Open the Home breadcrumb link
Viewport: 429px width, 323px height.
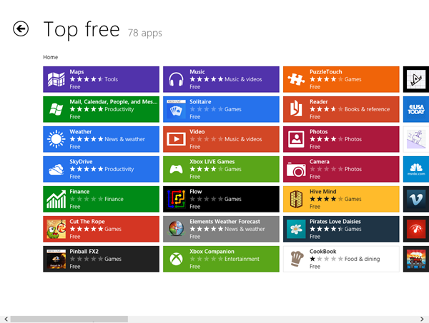[x=50, y=57]
